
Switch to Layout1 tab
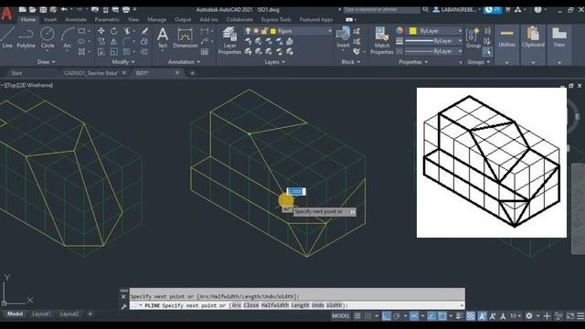pyautogui.click(x=41, y=314)
